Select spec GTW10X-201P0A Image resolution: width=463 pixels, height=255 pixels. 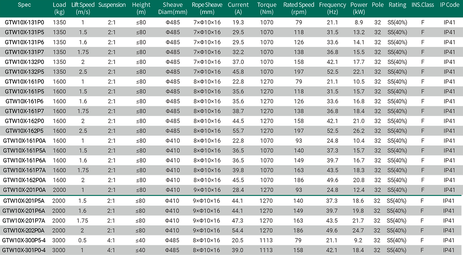click(x=24, y=190)
